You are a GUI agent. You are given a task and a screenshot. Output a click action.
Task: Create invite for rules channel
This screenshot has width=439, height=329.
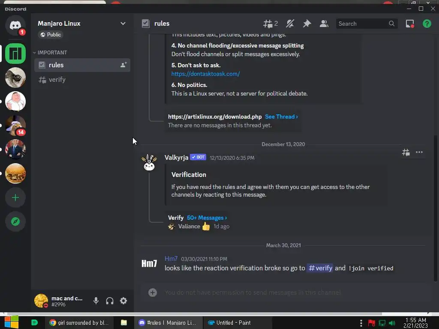pos(123,65)
